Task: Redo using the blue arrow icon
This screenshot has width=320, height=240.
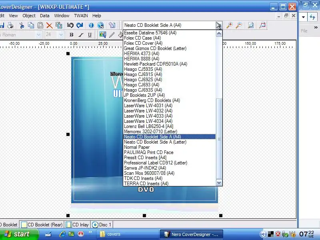Action: tap(80, 25)
